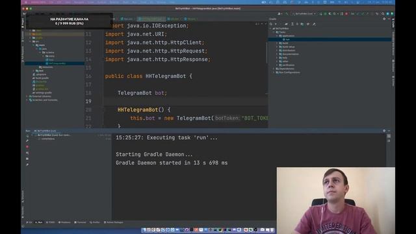Open the Python Packages tab
Viewport: 416px width, 234px height.
click(114, 222)
